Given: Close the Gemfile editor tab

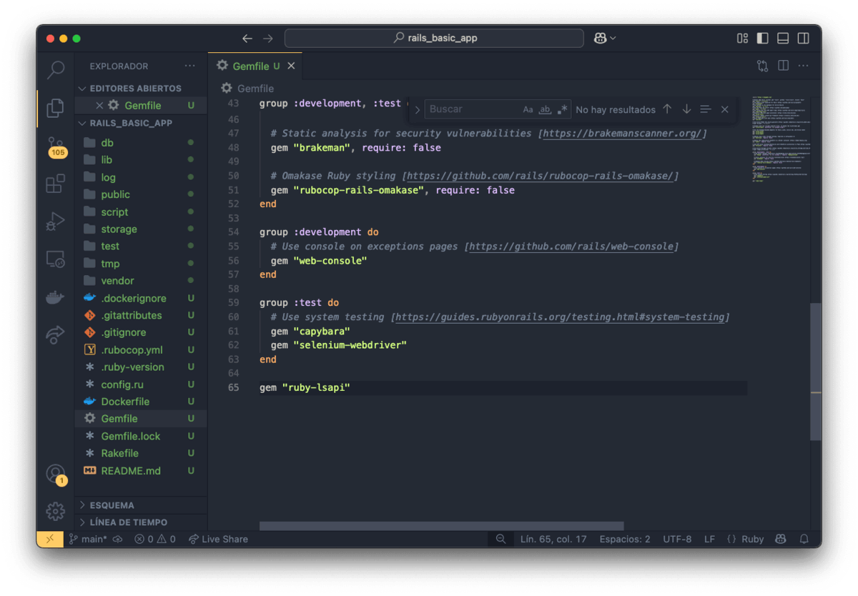Looking at the screenshot, I should coord(291,66).
